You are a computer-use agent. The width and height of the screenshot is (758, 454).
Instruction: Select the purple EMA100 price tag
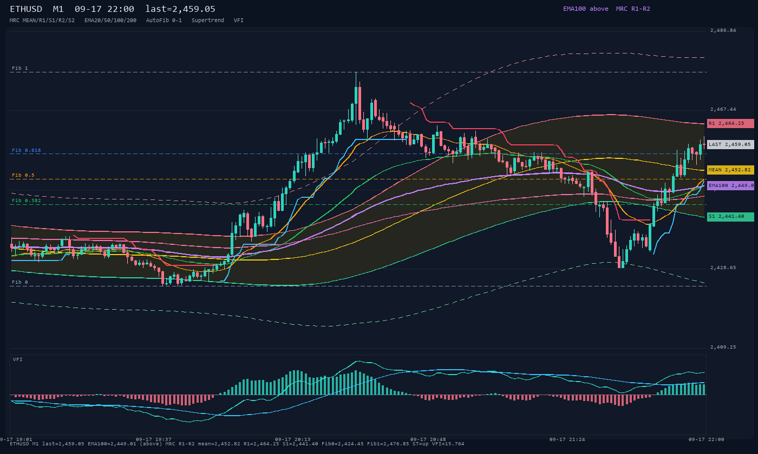click(730, 185)
